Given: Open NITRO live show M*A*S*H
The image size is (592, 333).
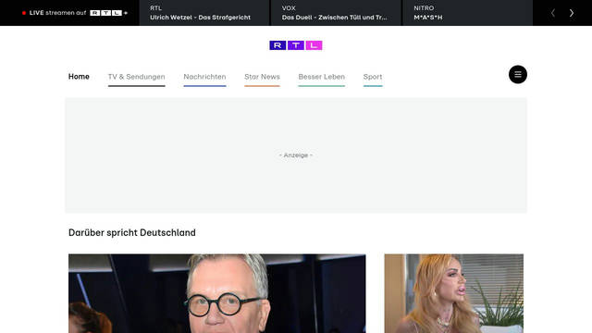Looking at the screenshot, I should pyautogui.click(x=468, y=13).
